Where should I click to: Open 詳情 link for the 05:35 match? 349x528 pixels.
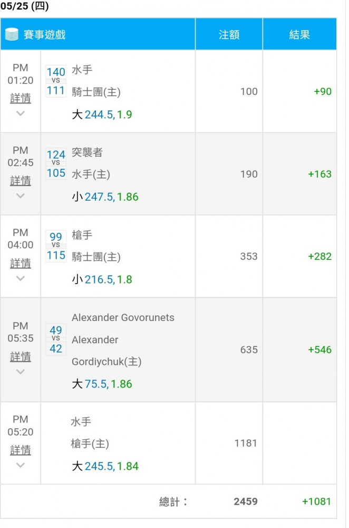(x=21, y=356)
